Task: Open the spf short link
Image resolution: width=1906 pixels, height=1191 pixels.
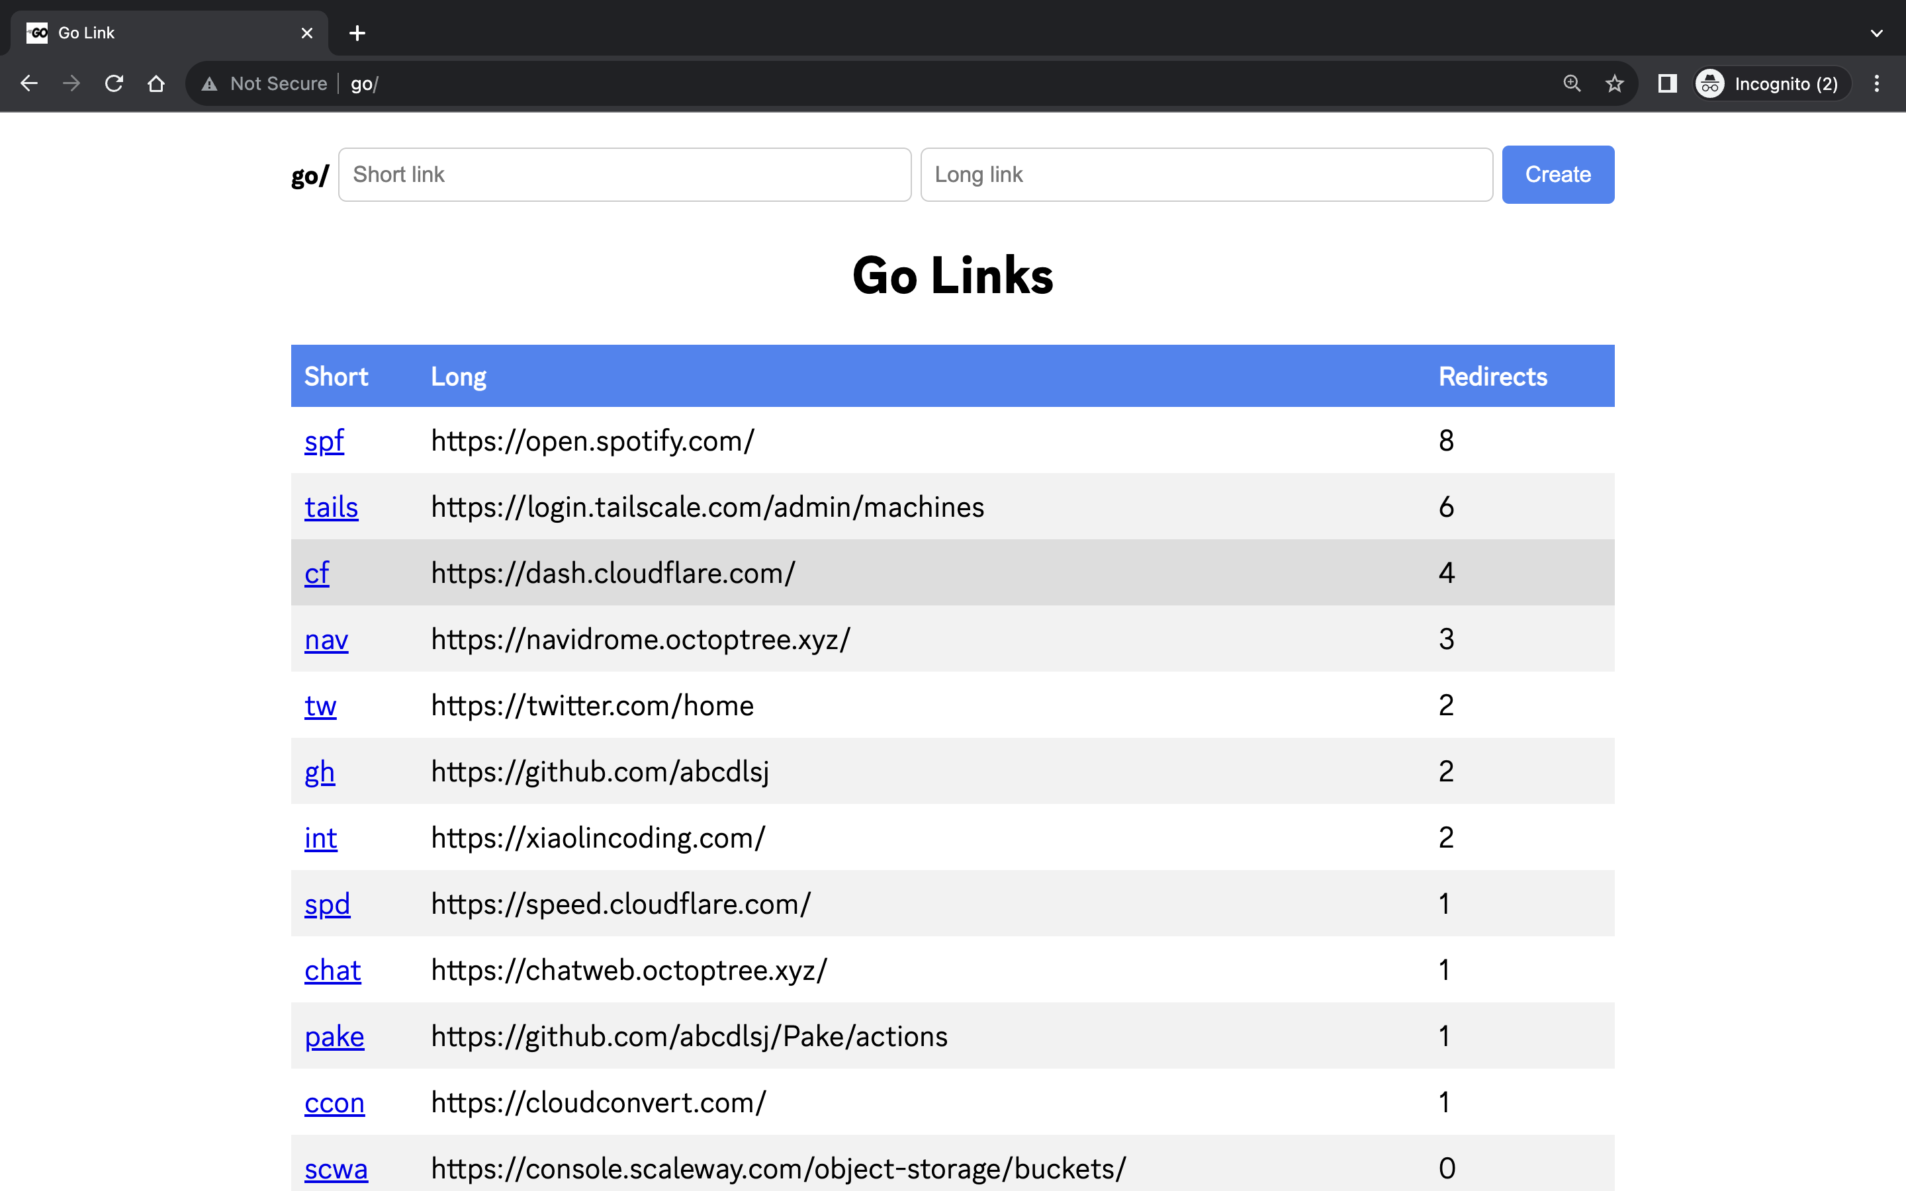Action: (323, 441)
